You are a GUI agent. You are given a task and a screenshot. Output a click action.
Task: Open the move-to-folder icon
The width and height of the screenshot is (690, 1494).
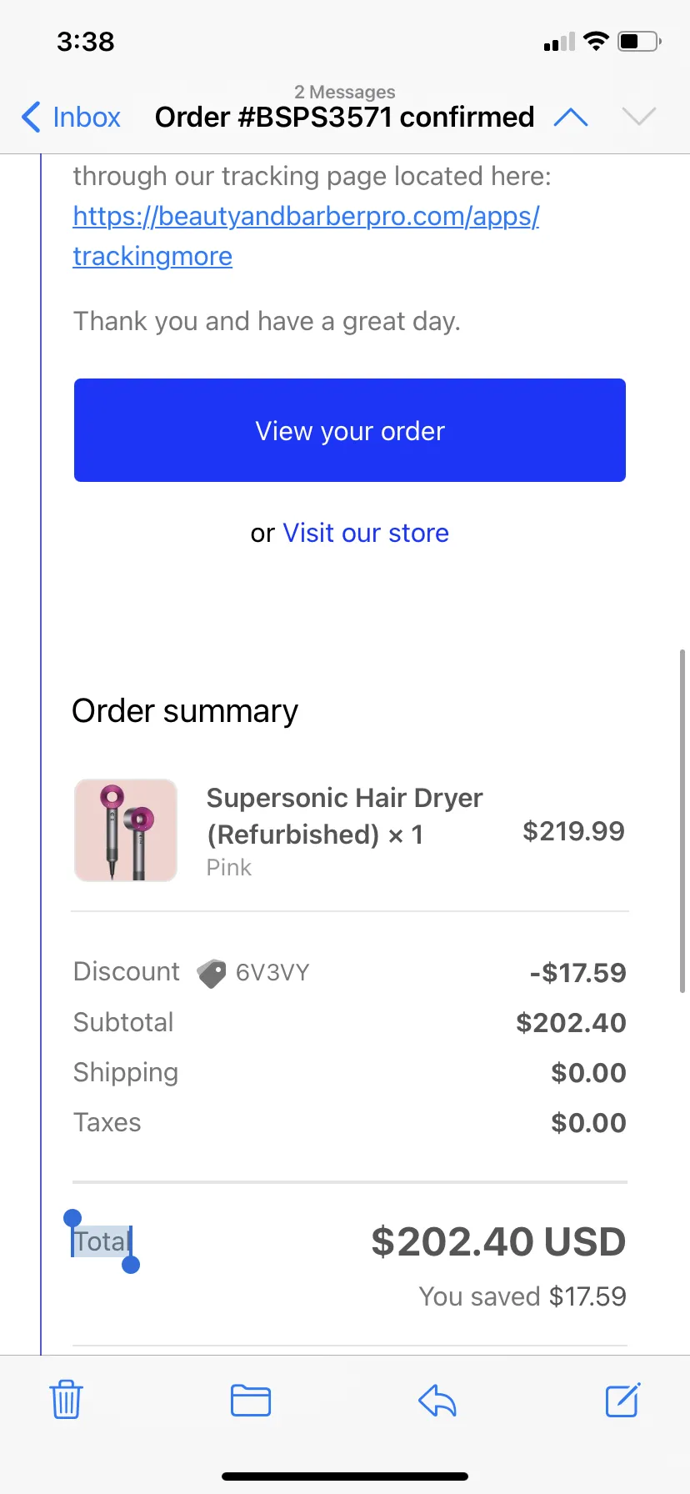tap(251, 1401)
